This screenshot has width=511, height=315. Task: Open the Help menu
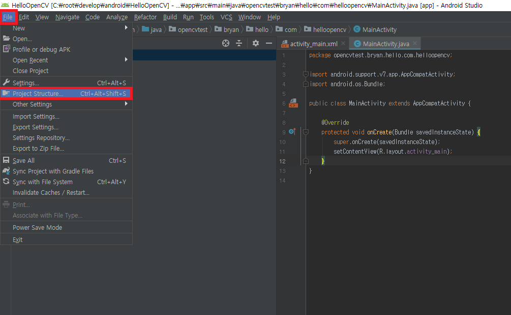pos(274,17)
